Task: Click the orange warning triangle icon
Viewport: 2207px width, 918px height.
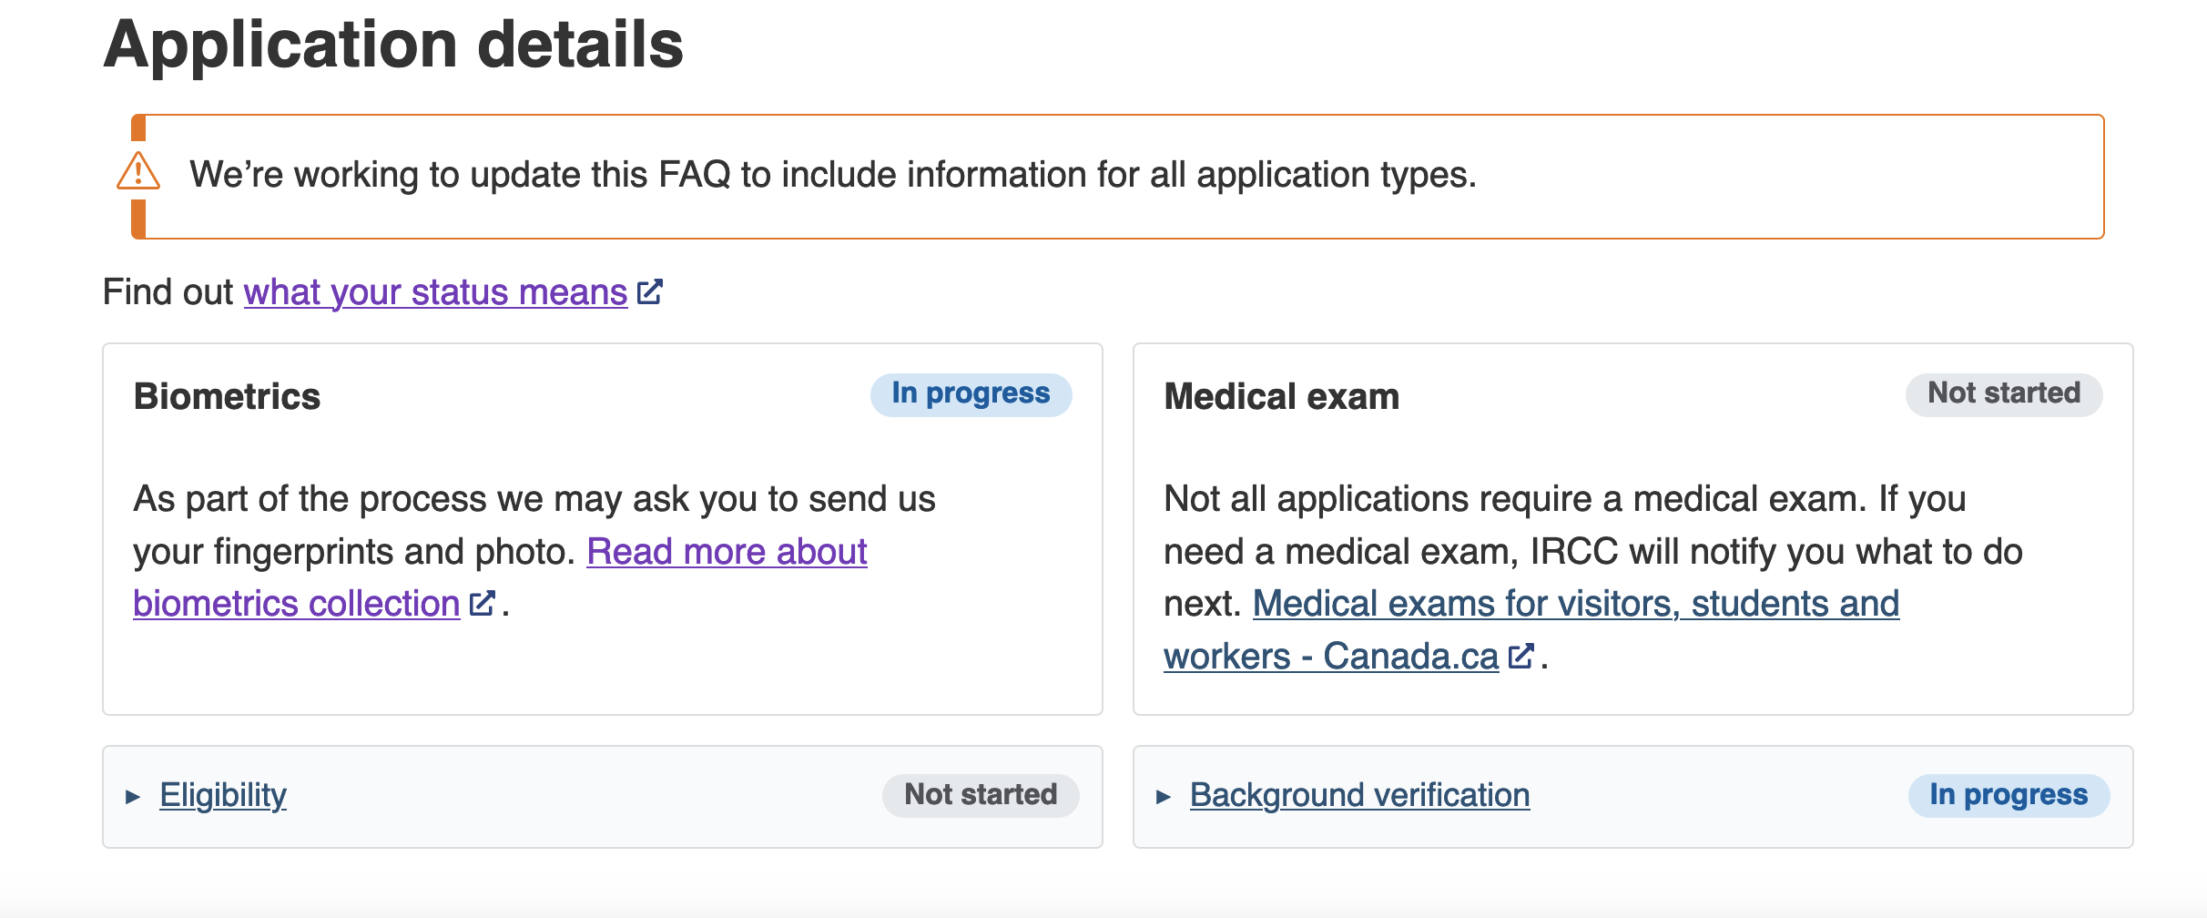Action: (x=138, y=171)
